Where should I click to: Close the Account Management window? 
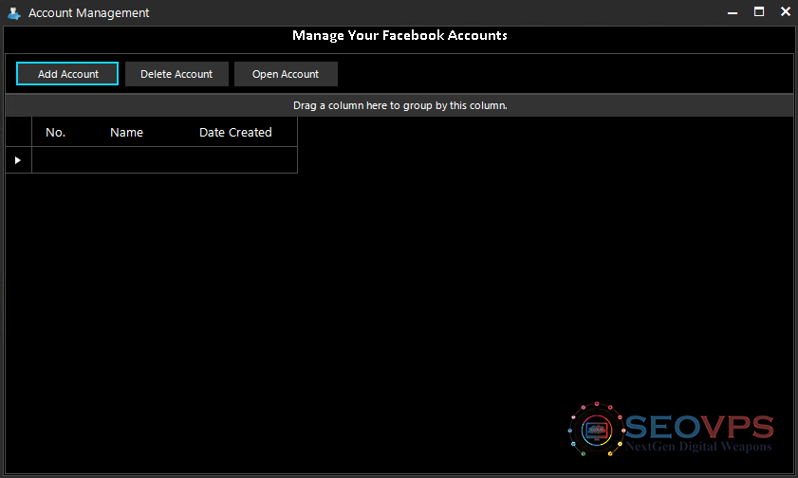pos(786,11)
